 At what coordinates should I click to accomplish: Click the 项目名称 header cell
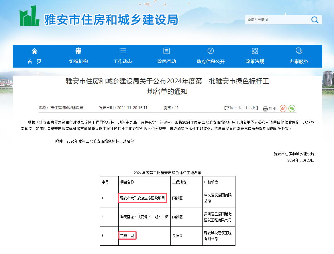[144, 182]
